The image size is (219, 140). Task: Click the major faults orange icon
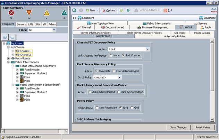click(x=29, y=13)
